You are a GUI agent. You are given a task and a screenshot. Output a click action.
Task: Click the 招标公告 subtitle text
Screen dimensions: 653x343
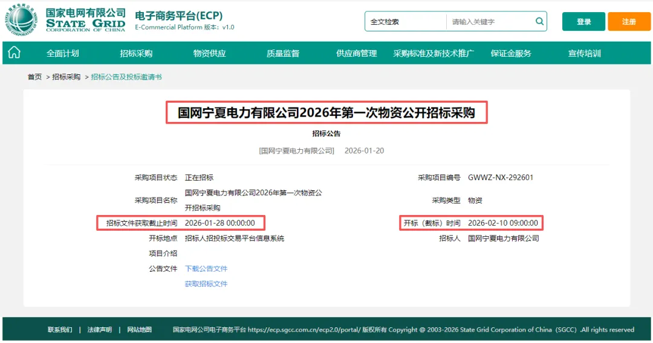326,133
